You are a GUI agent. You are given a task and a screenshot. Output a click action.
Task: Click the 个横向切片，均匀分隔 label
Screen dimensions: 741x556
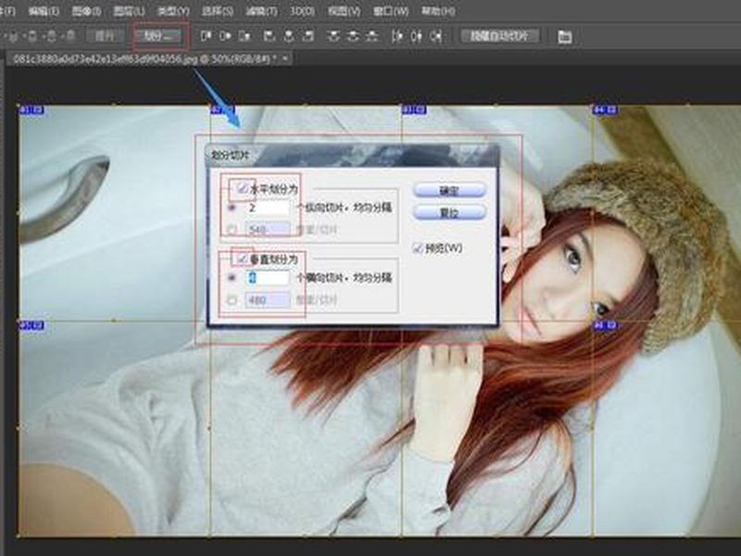pos(344,277)
